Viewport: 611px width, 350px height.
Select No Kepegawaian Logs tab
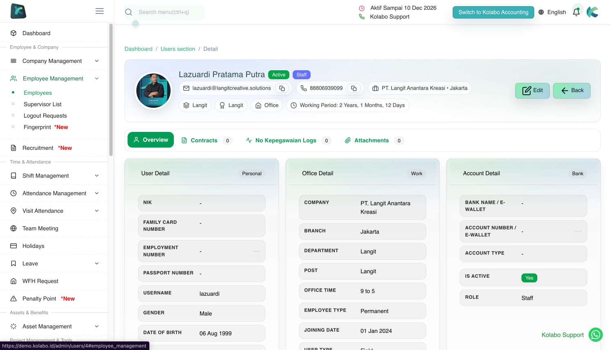point(285,140)
